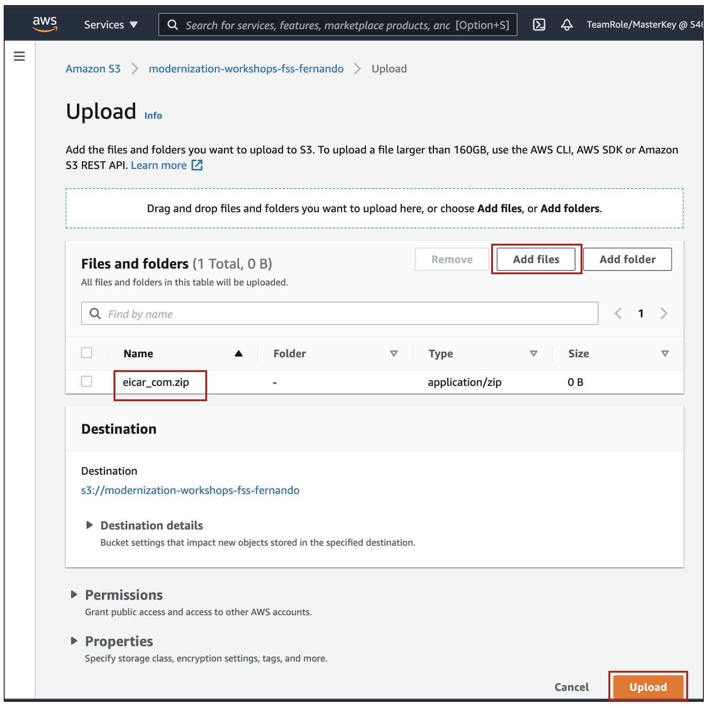708x706 pixels.
Task: Click the Size column header label
Action: [579, 353]
